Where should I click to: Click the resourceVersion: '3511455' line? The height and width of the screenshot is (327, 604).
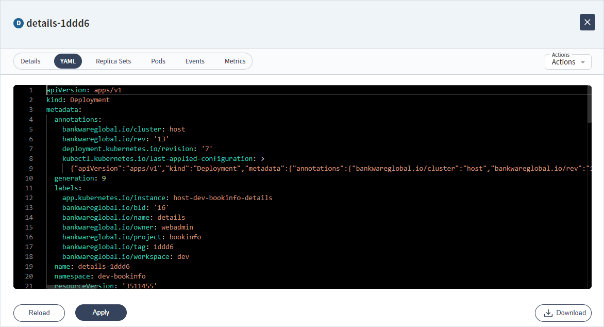point(106,286)
